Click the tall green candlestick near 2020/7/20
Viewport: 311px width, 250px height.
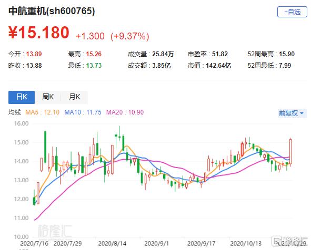coord(45,147)
